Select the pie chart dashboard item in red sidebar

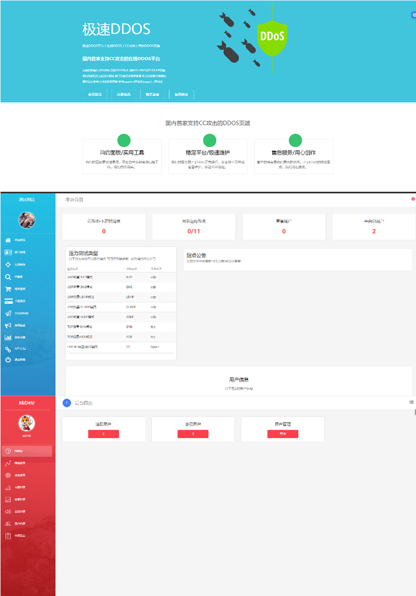click(8, 451)
